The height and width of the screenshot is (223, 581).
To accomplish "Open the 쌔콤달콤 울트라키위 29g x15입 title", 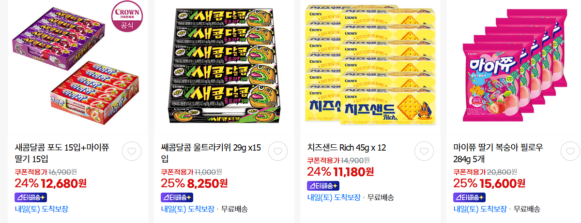I will [x=211, y=153].
